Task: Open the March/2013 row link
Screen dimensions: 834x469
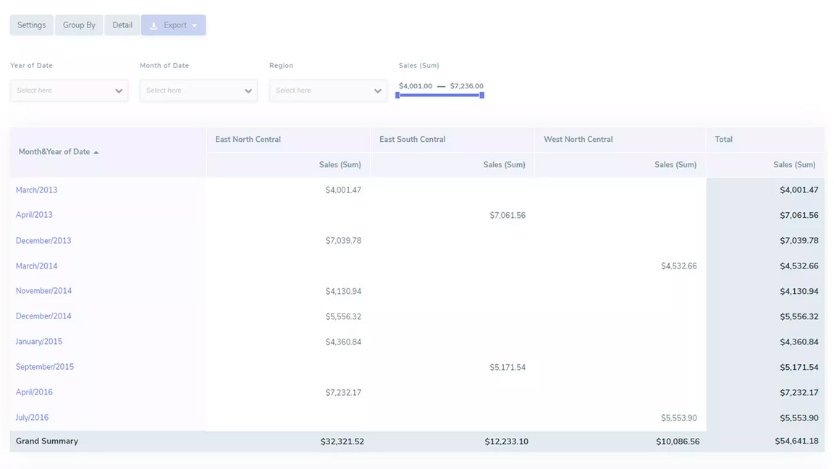Action: (x=36, y=190)
